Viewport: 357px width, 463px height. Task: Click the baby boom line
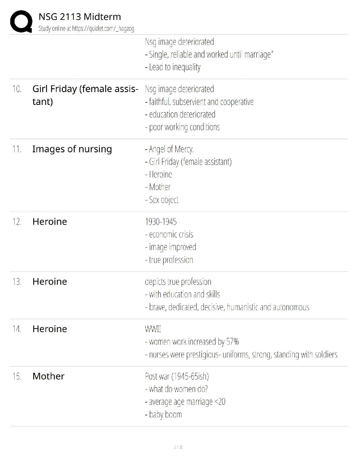tap(163, 414)
